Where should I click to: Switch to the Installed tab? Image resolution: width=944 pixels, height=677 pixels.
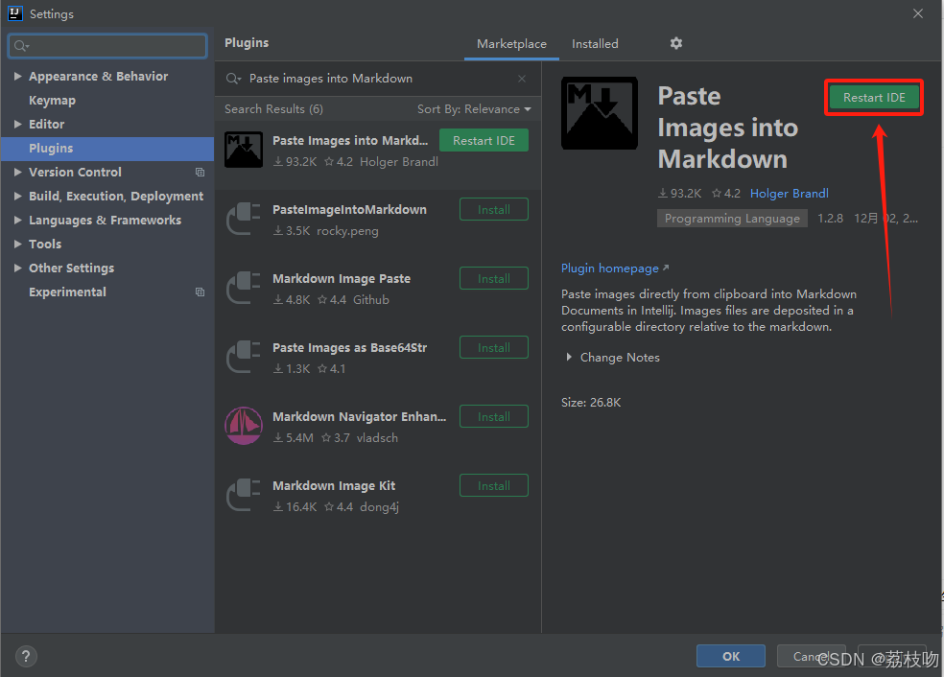595,44
